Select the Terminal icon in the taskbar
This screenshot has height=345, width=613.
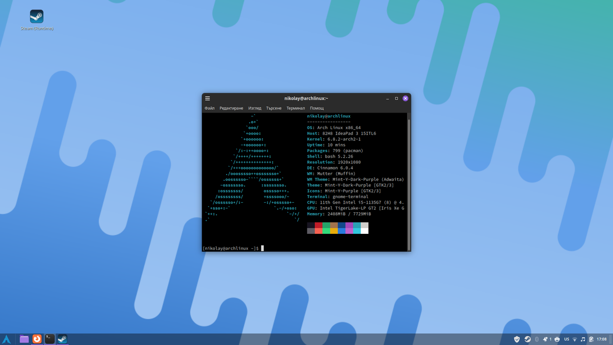(x=50, y=339)
